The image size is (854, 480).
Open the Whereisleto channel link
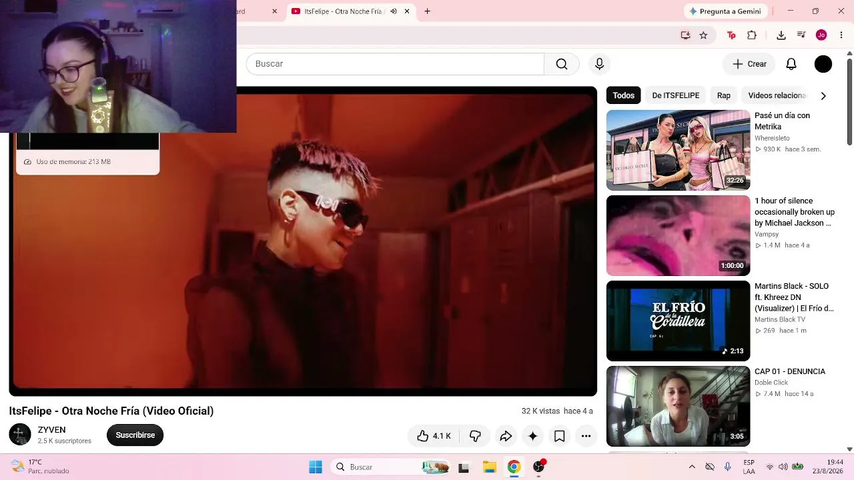(x=772, y=139)
